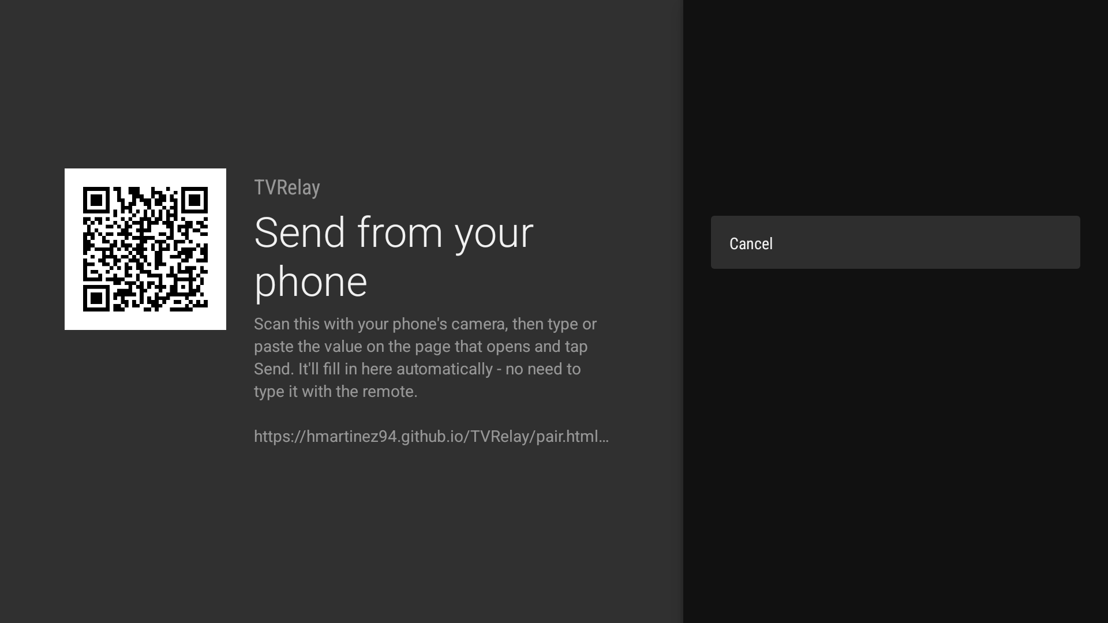Click the 'Send from your phone' heading

pyautogui.click(x=394, y=257)
